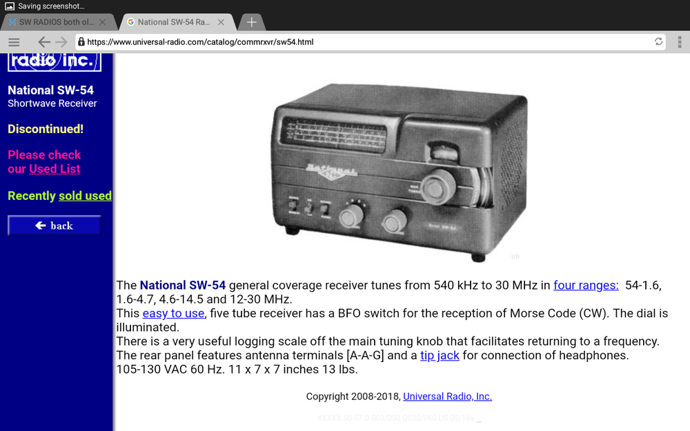The height and width of the screenshot is (431, 690).
Task: Click the URL address field
Action: [x=370, y=42]
